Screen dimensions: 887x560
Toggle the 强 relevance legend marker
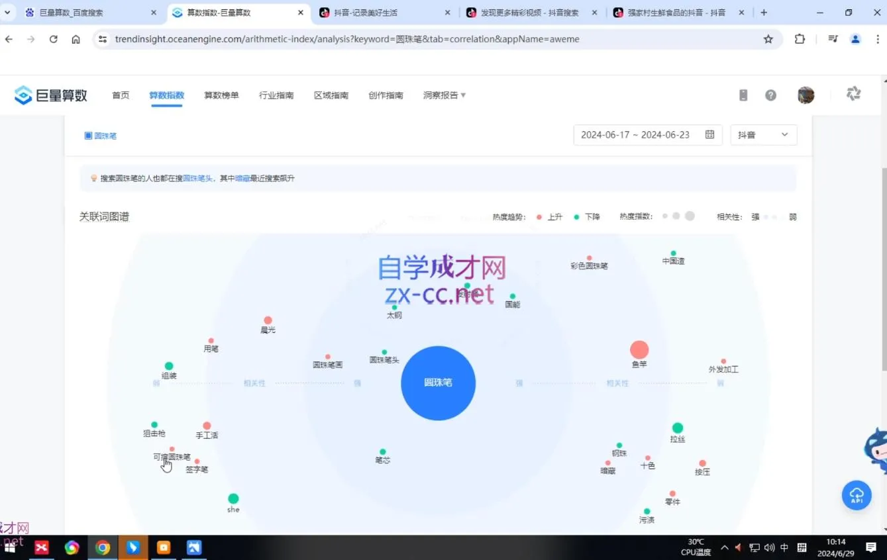point(755,216)
